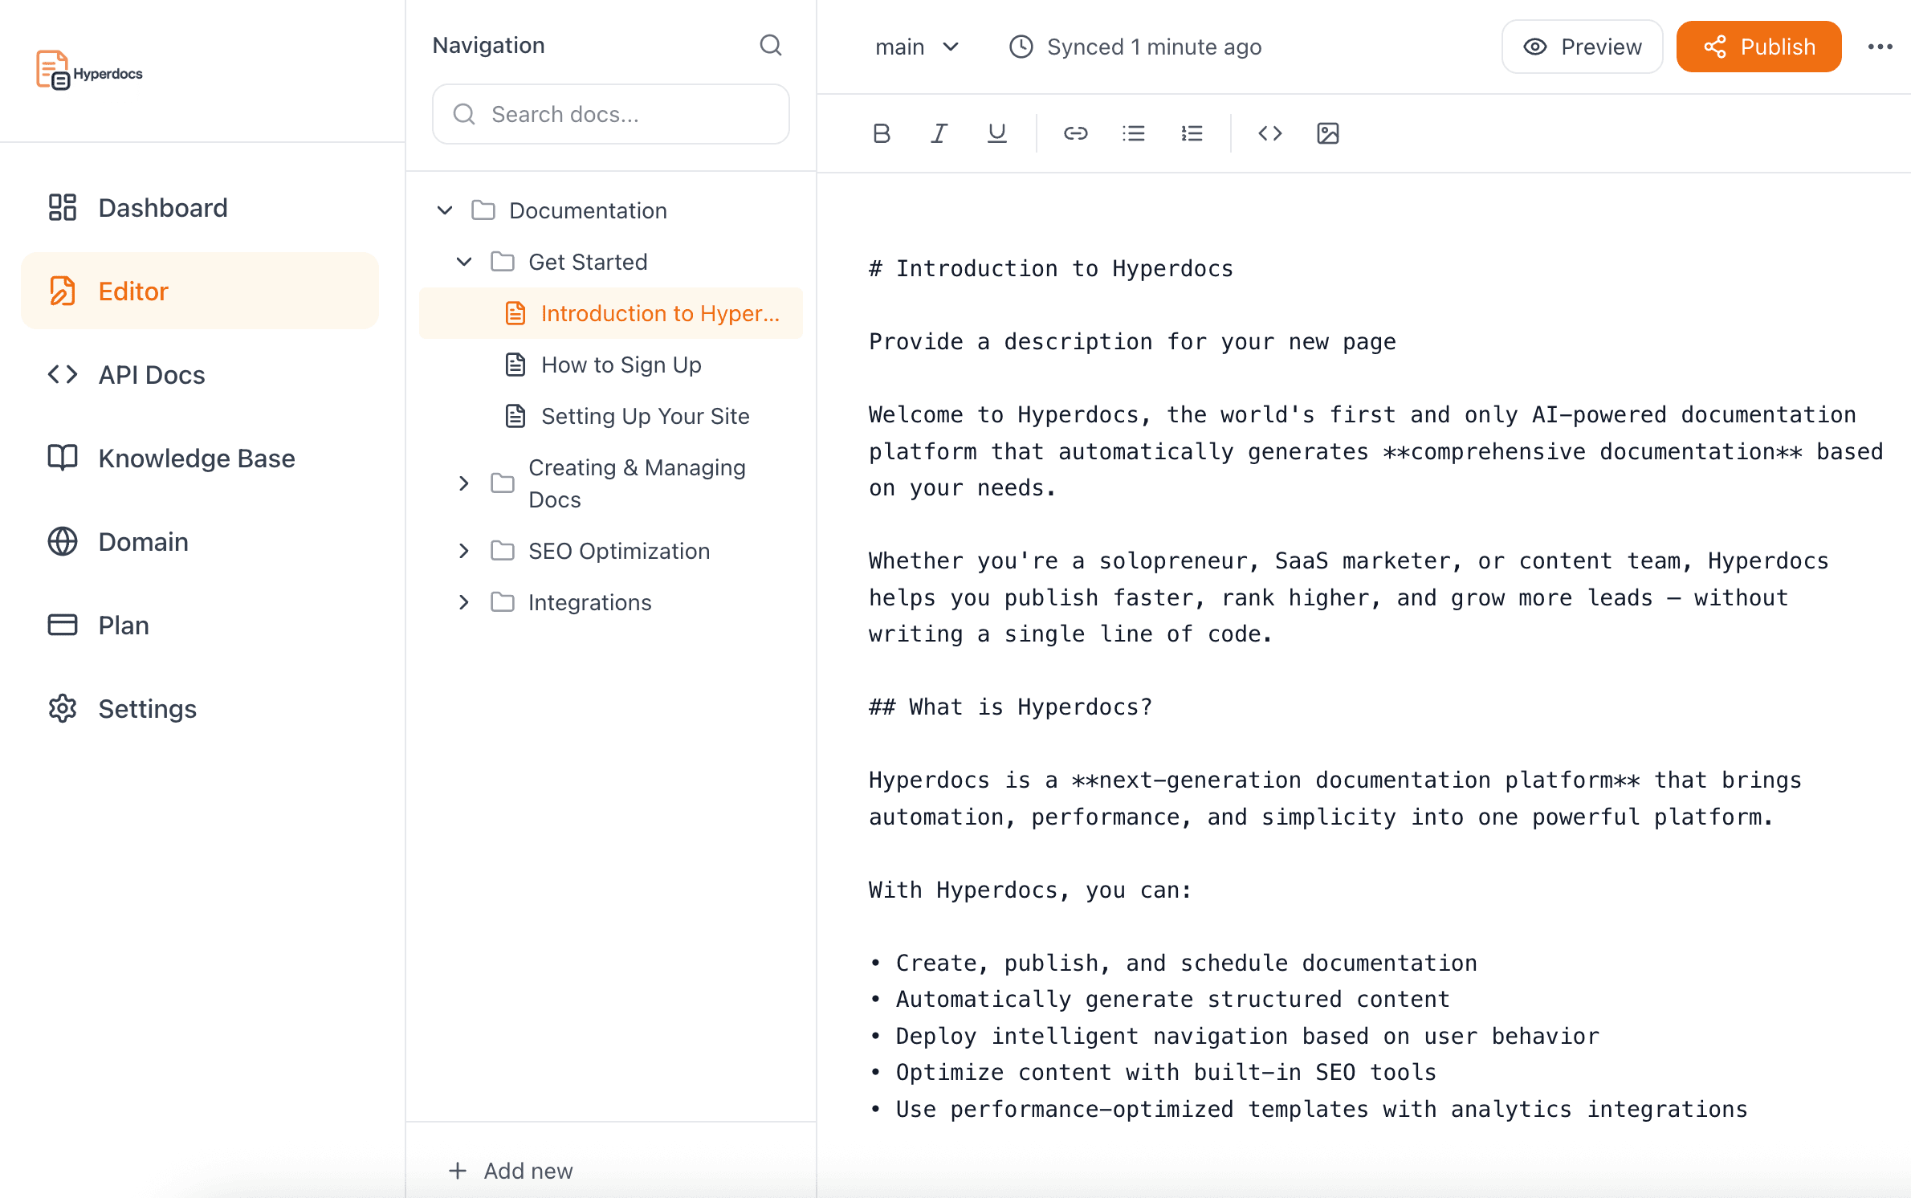Insert a link using the toolbar
The height and width of the screenshot is (1198, 1911).
(x=1076, y=133)
